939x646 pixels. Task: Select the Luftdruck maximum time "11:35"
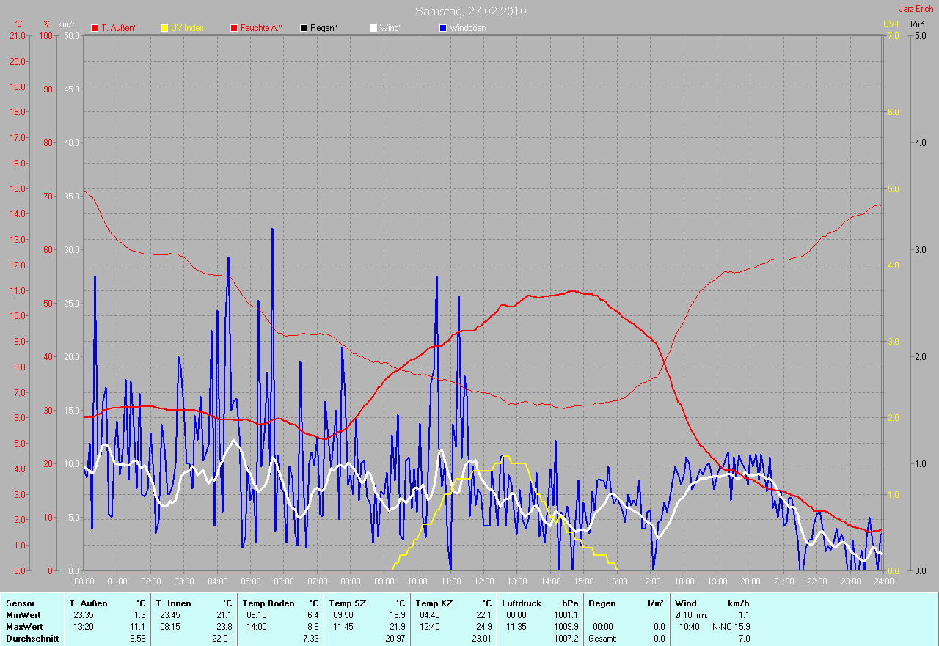click(x=516, y=627)
